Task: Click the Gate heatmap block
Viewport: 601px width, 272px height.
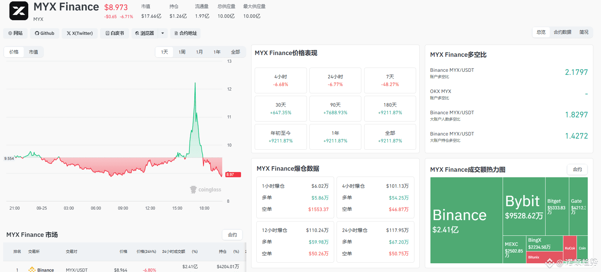Action: click(578, 206)
